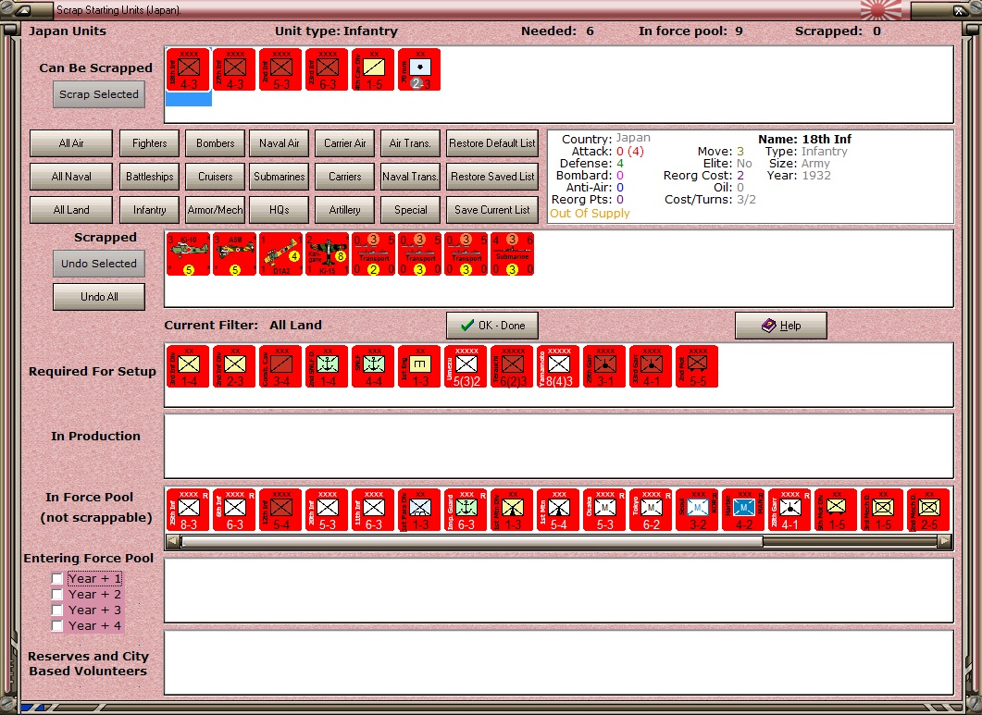Viewport: 982px width, 715px height.
Task: Select the 5th Mot Div 1-5 counter
Action: click(x=836, y=511)
